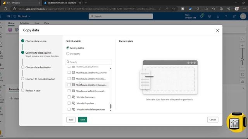The image size is (248, 139).
Task: Check the Warehouse.StockItemTransac... checkbox
Action: [69, 85]
